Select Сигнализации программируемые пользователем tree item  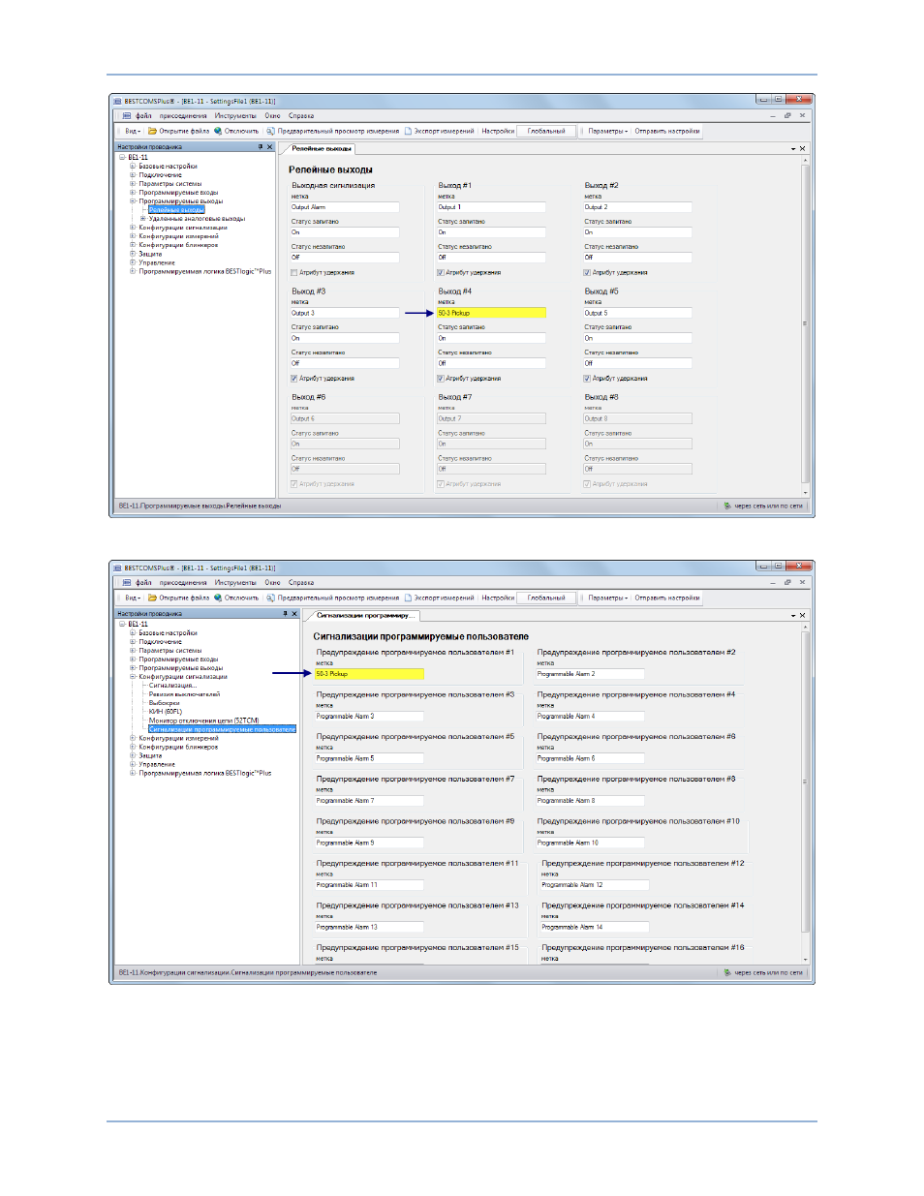click(x=222, y=729)
